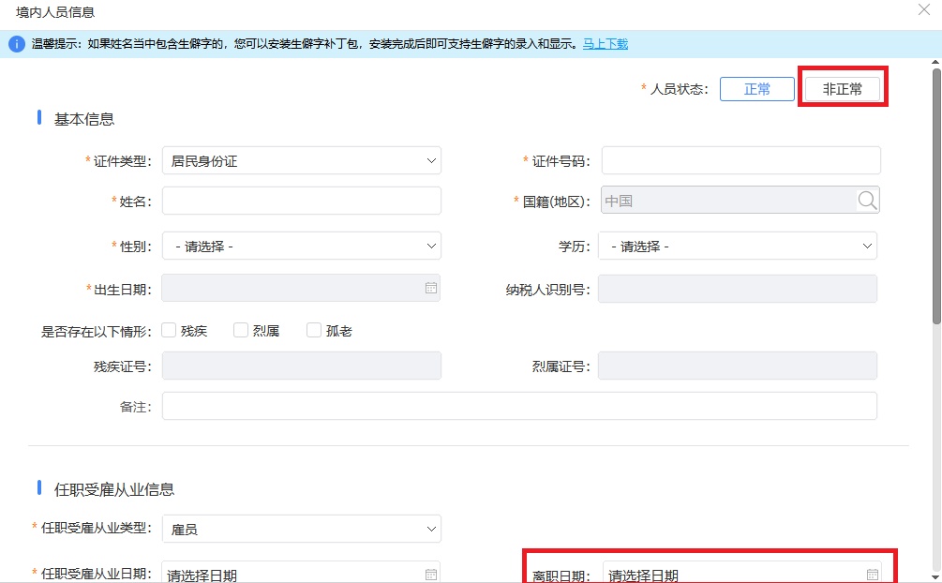Click the 任职受雇从业日期 calendar icon
Screen dimensions: 942x583
431,575
